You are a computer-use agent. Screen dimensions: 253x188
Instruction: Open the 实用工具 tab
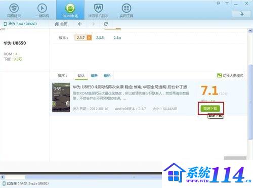point(126,11)
